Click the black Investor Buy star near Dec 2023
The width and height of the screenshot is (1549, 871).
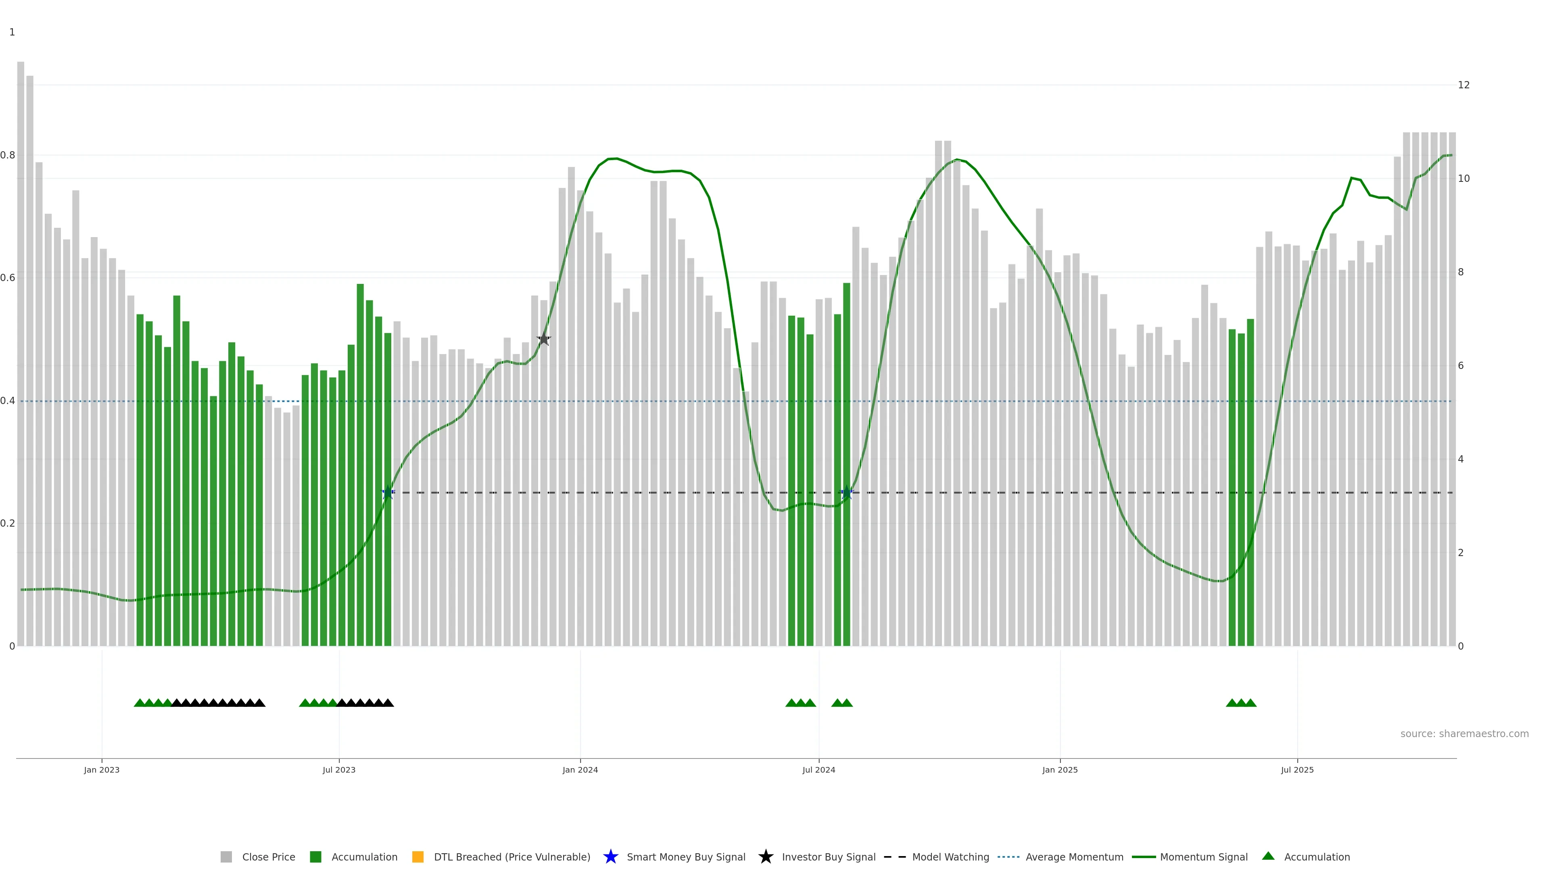(544, 339)
